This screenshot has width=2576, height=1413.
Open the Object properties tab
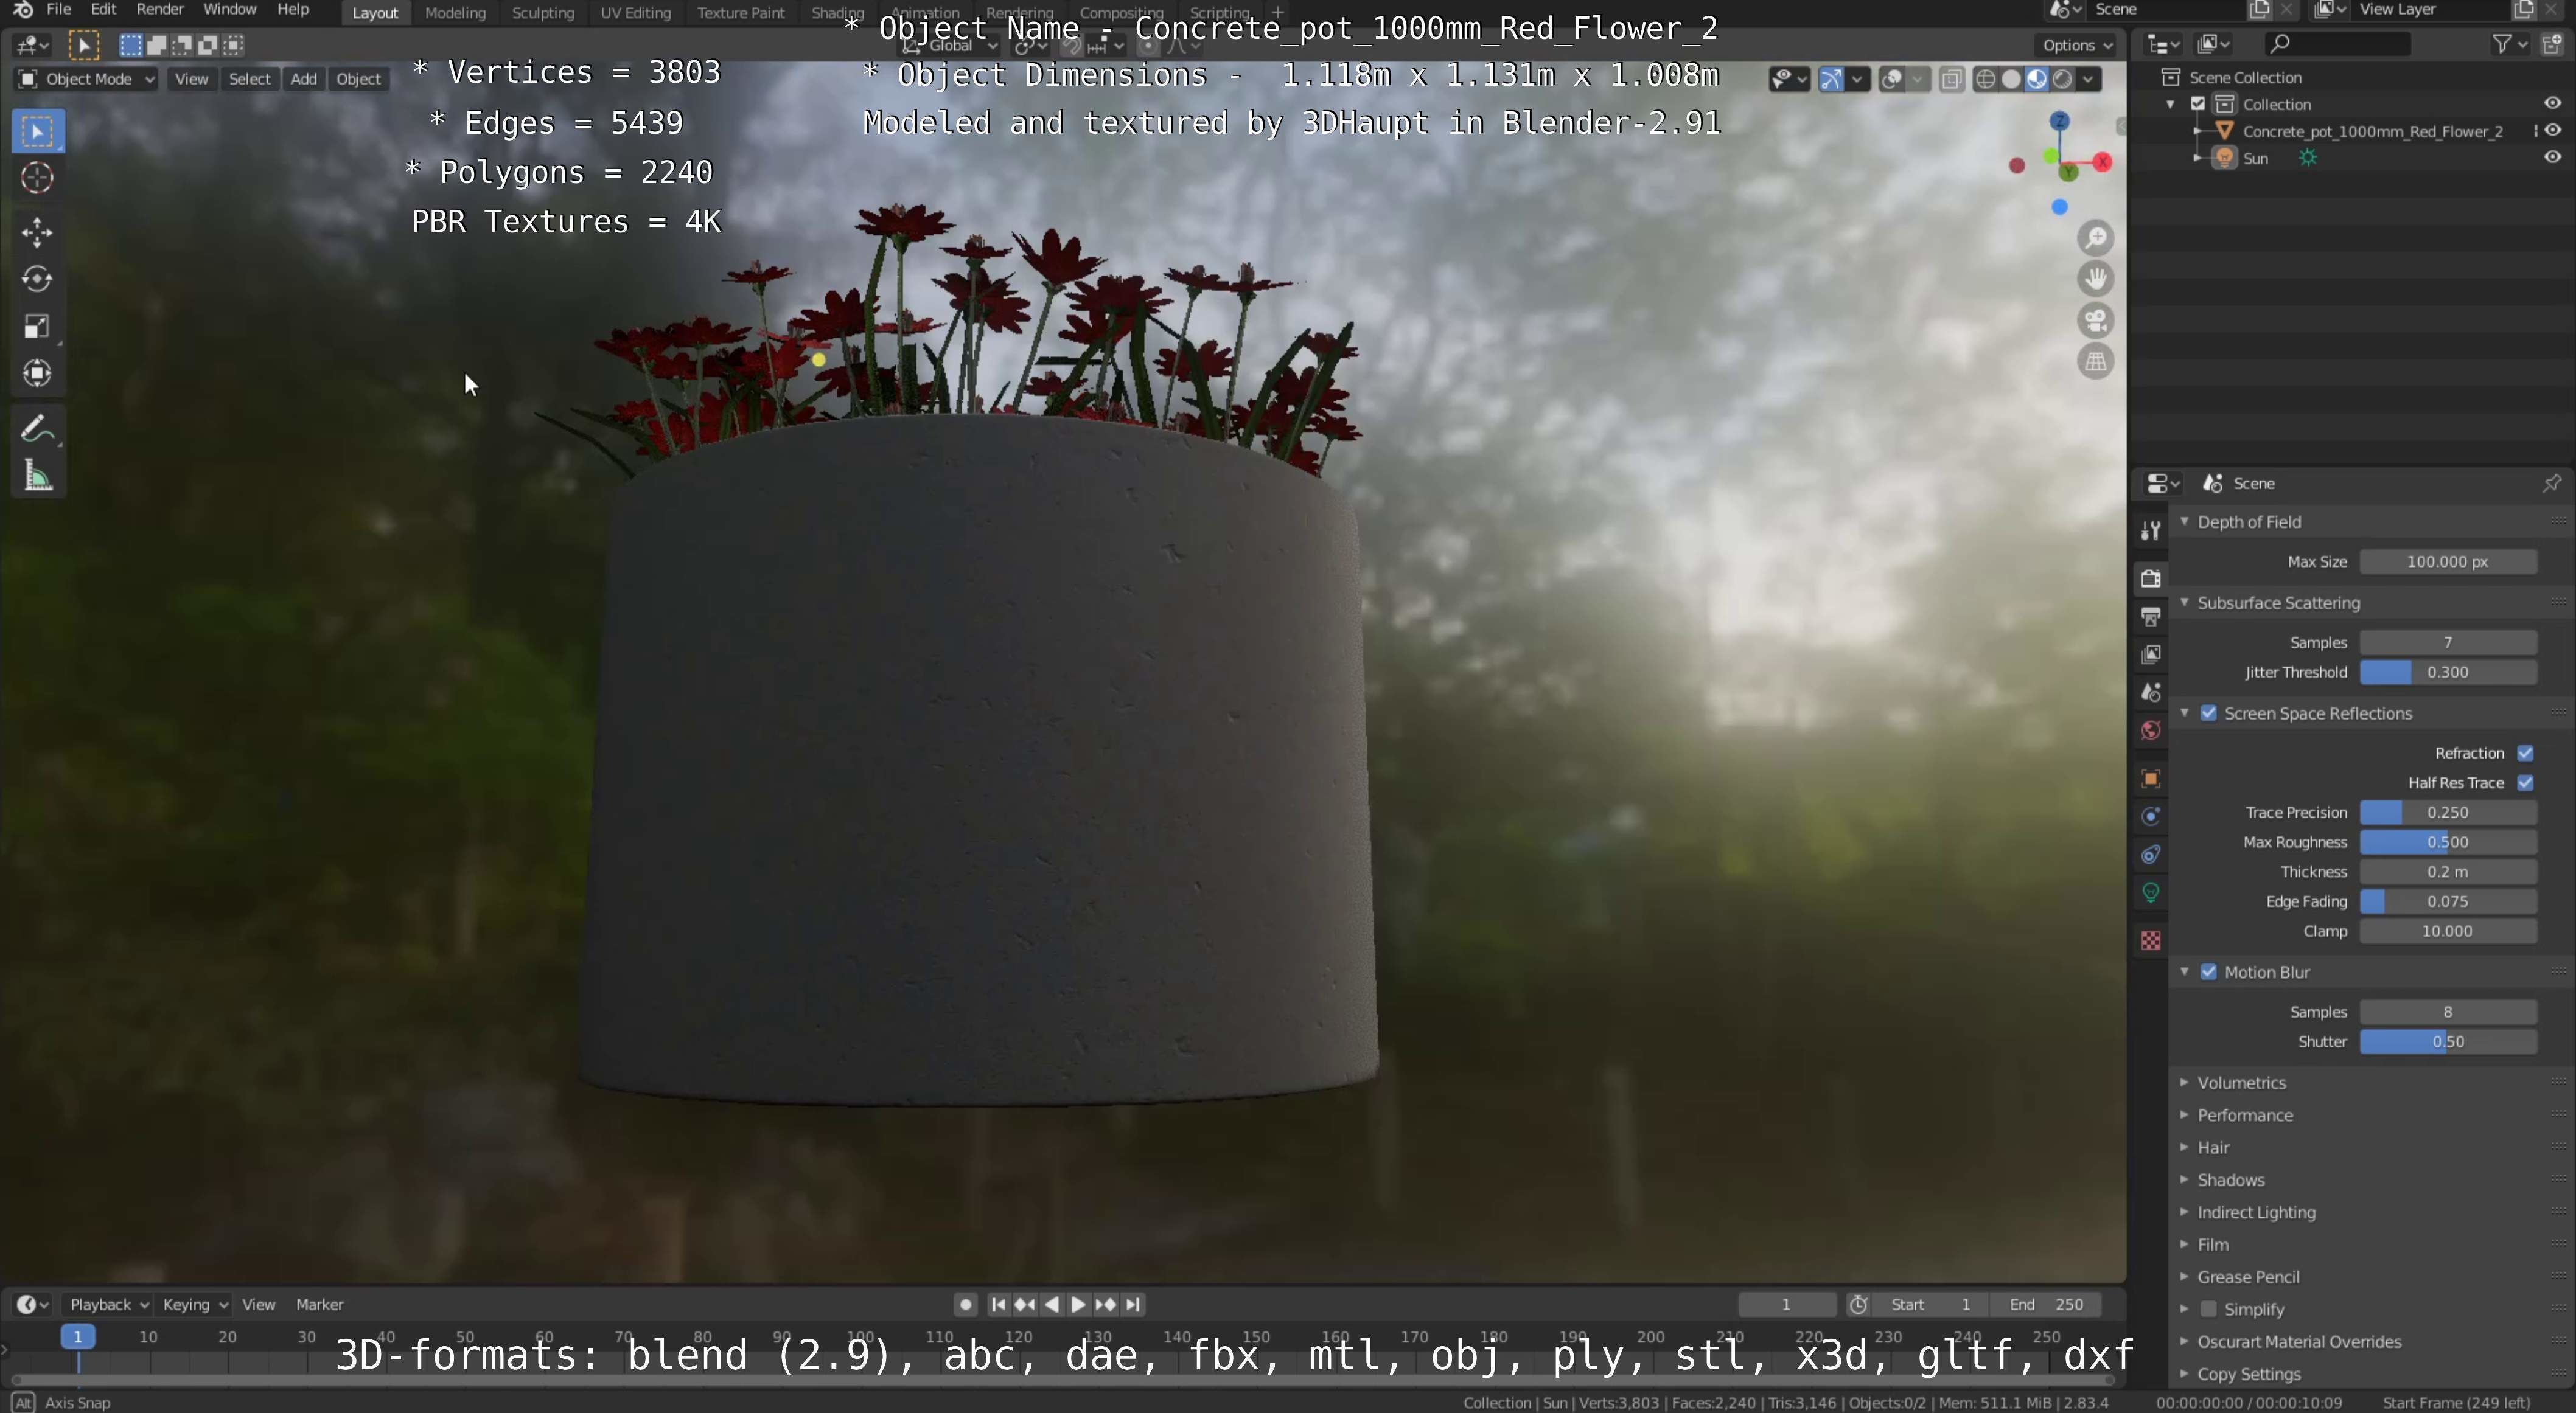coord(2150,779)
